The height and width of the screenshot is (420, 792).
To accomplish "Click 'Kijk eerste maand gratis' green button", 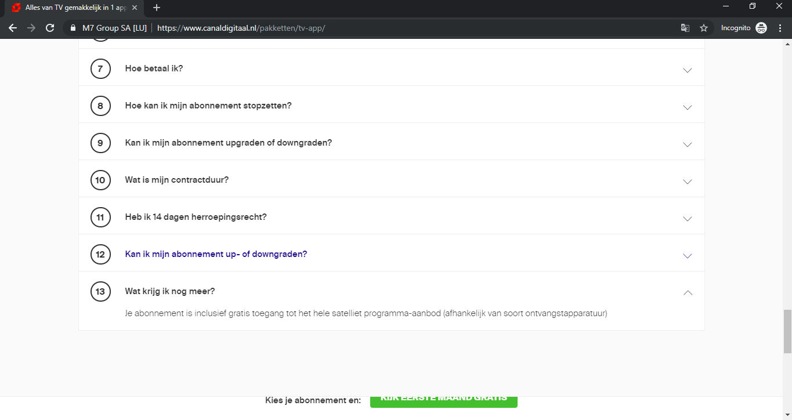I will pos(443,401).
